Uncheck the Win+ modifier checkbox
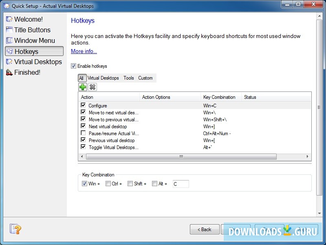 tap(84, 183)
